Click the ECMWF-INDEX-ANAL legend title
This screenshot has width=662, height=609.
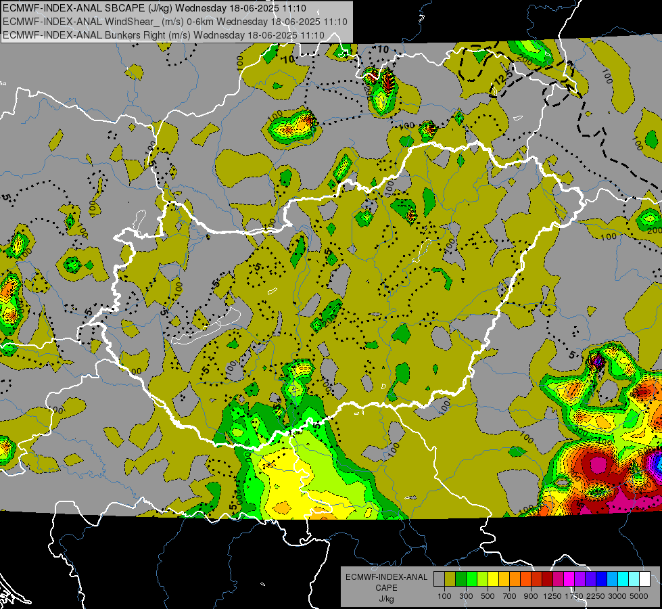386,577
